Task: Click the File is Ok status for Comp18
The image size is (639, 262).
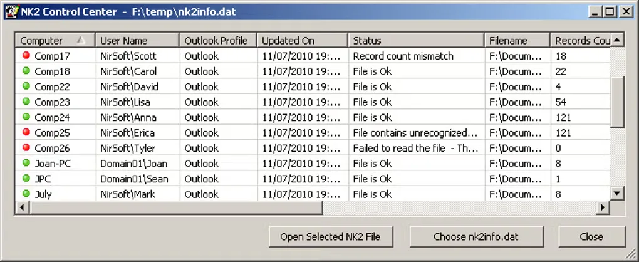Action: pyautogui.click(x=373, y=71)
